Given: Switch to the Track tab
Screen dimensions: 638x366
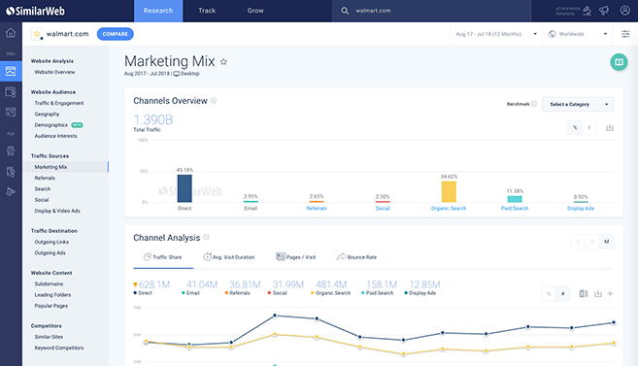Looking at the screenshot, I should click(207, 11).
